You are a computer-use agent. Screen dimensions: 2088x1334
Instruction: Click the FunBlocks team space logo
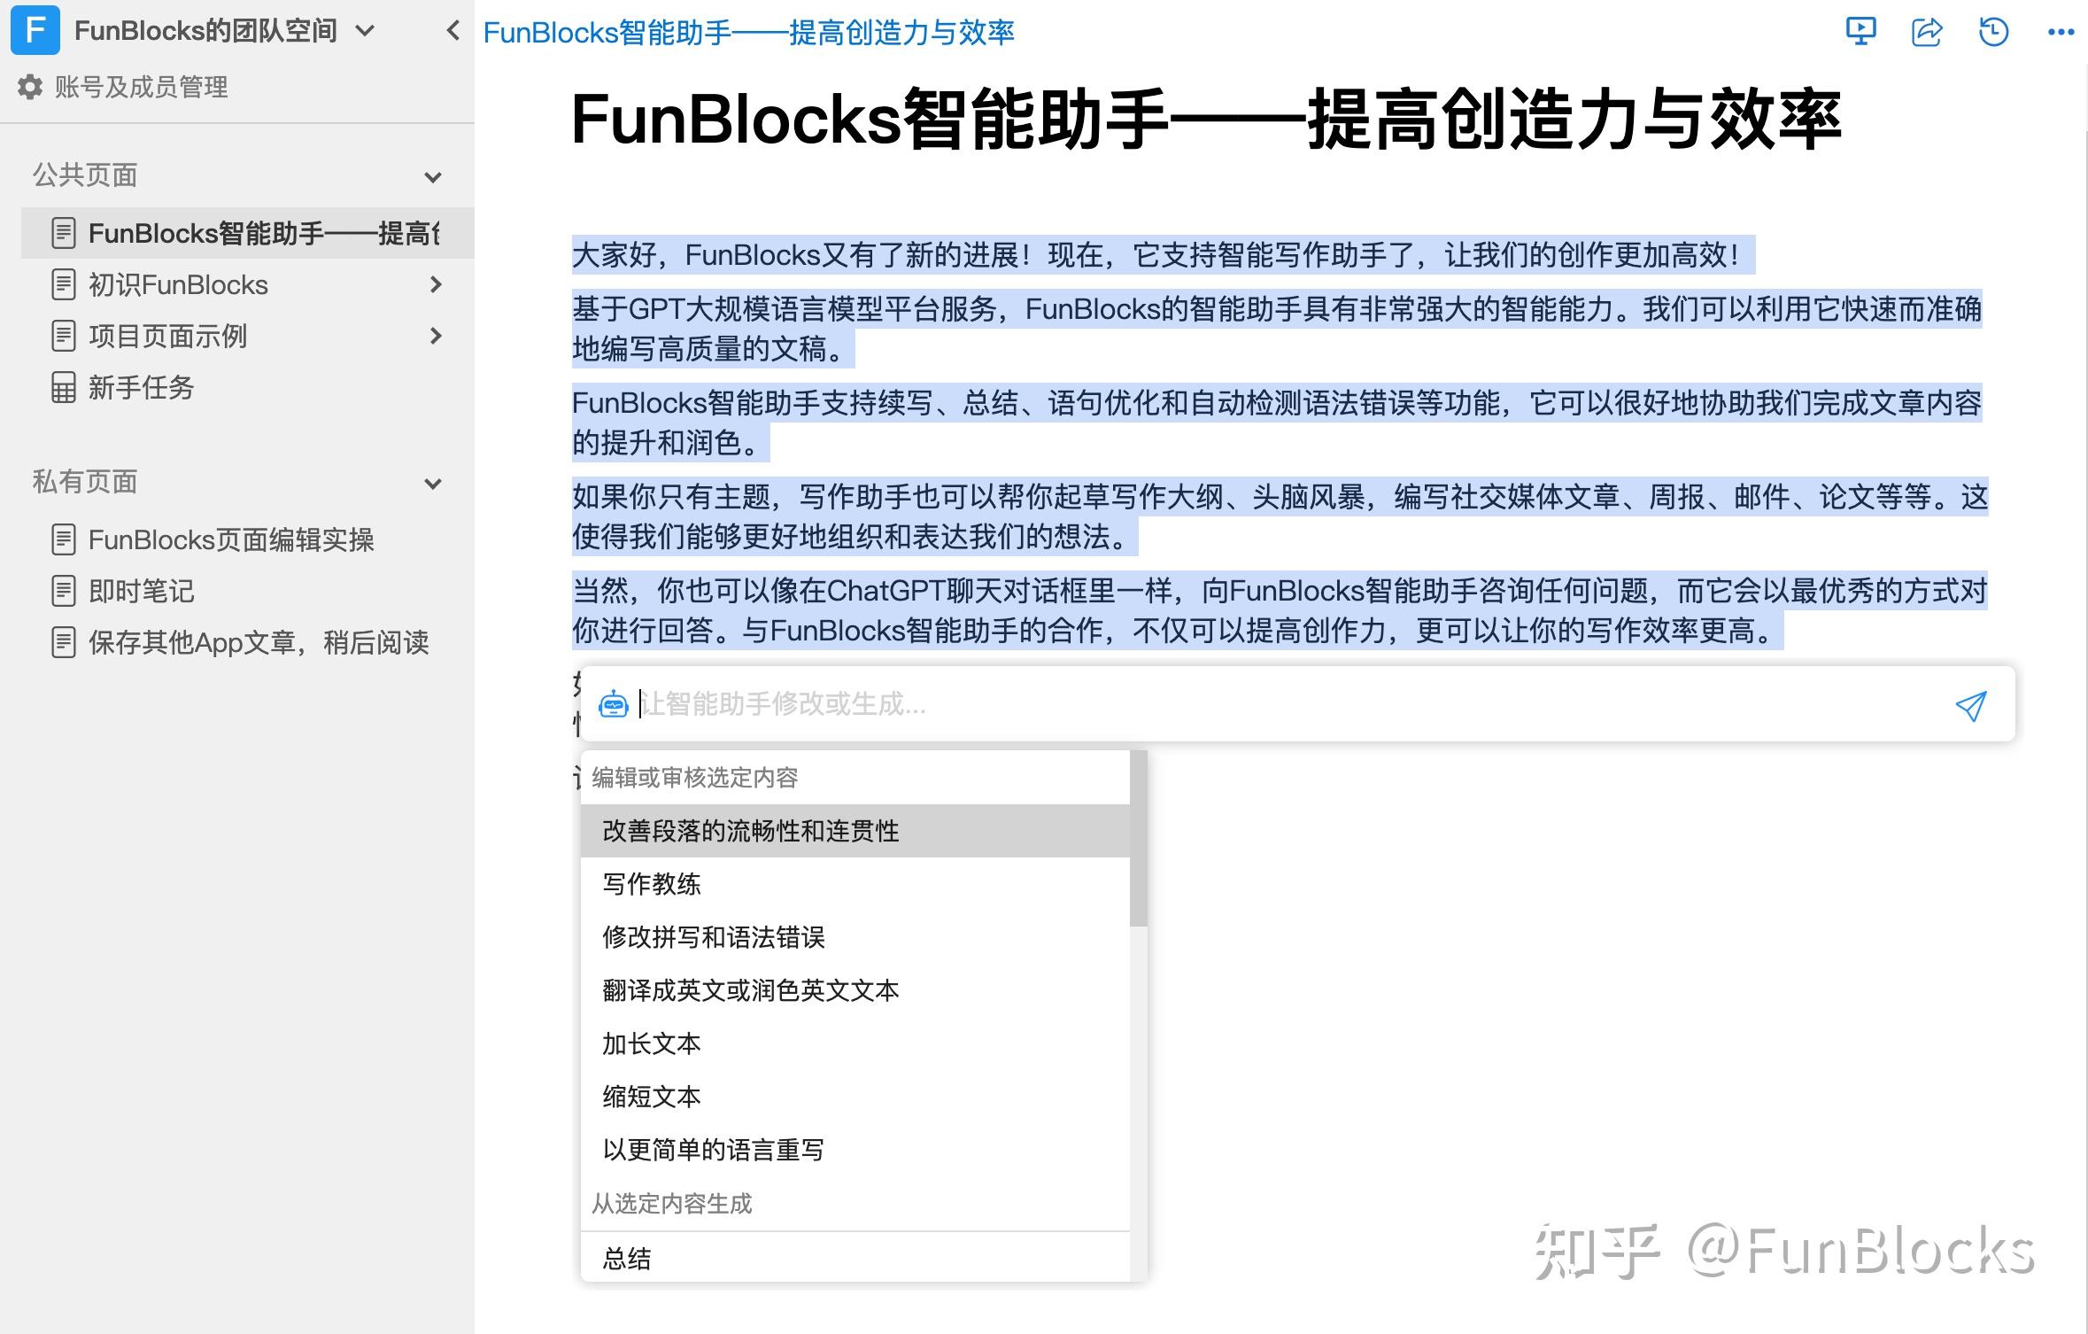click(34, 29)
